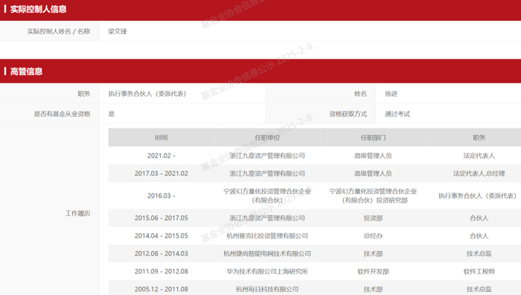Screen dimensions: 521x295
Task: Click 杭州雅克比投资管理有限公司
Action: (267, 236)
